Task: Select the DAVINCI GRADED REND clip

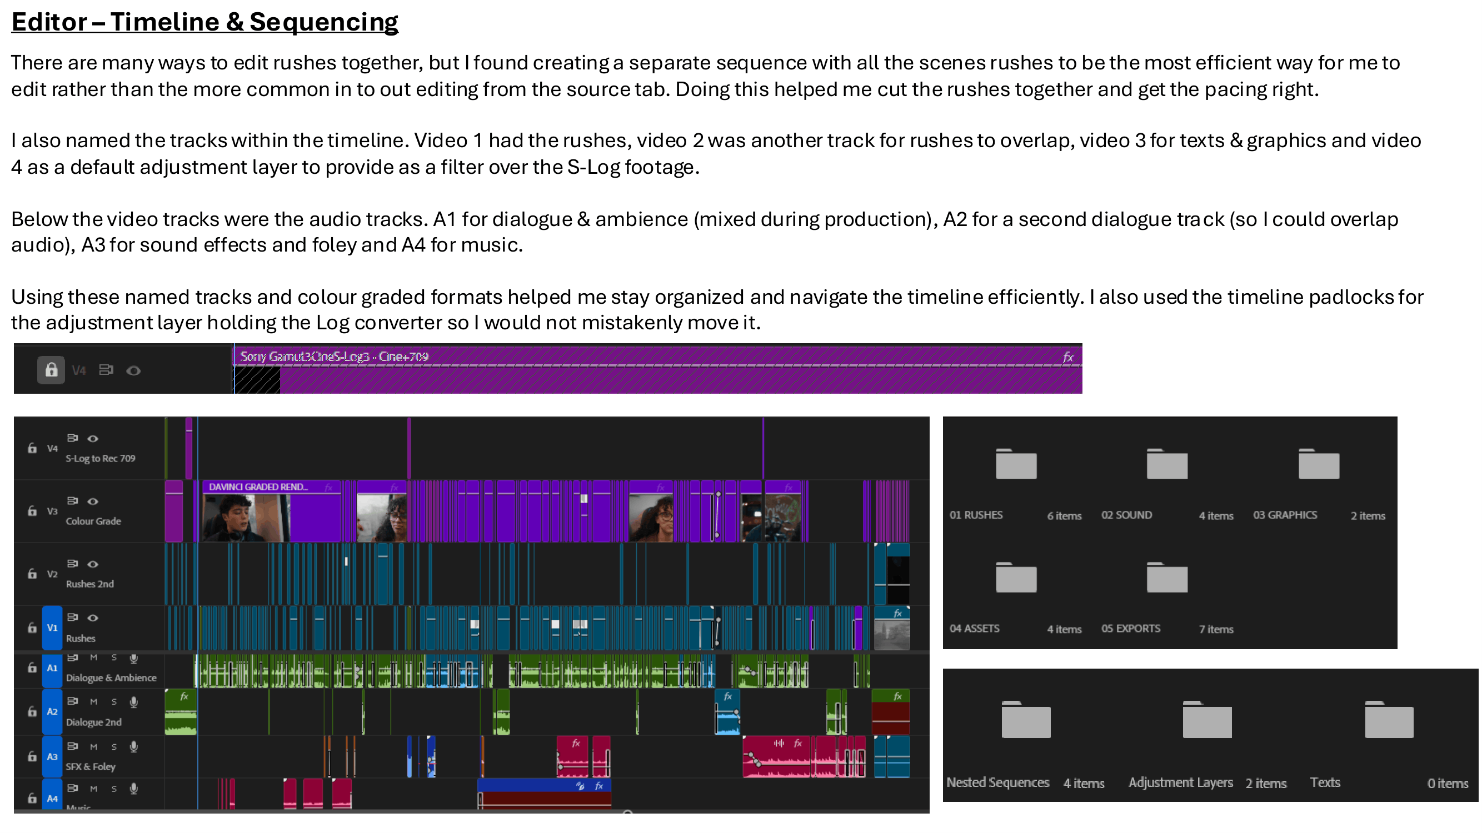Action: 272,510
